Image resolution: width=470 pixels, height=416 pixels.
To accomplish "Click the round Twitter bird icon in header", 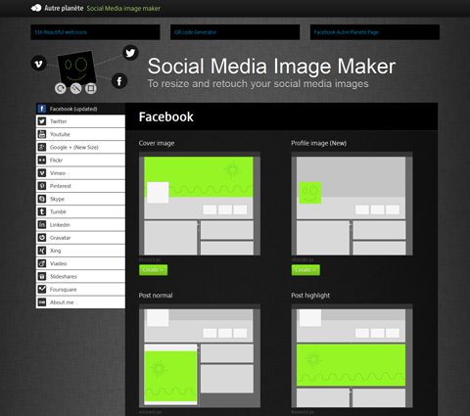I will (130, 53).
